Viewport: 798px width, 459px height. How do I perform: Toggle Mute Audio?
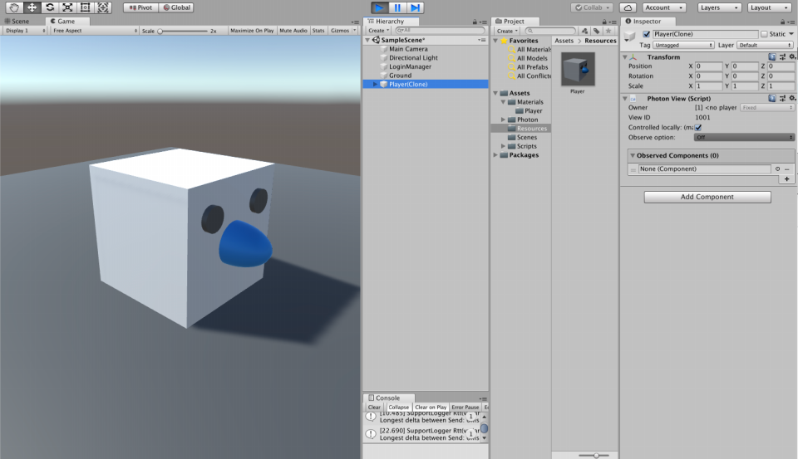tap(293, 31)
